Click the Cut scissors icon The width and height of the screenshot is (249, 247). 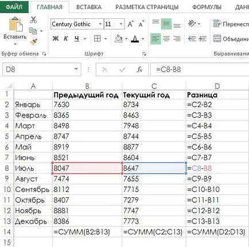point(33,20)
